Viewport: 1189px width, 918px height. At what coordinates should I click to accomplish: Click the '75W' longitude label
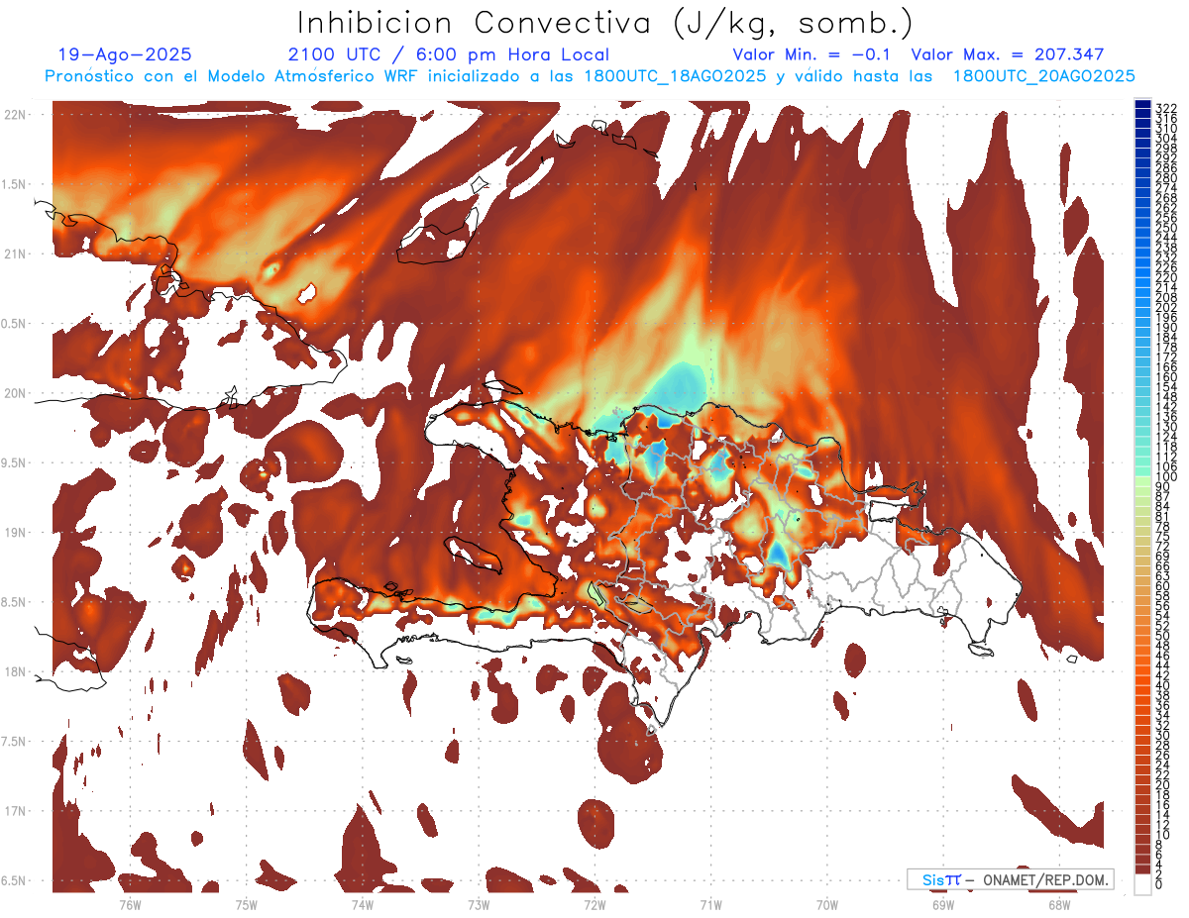pos(247,904)
